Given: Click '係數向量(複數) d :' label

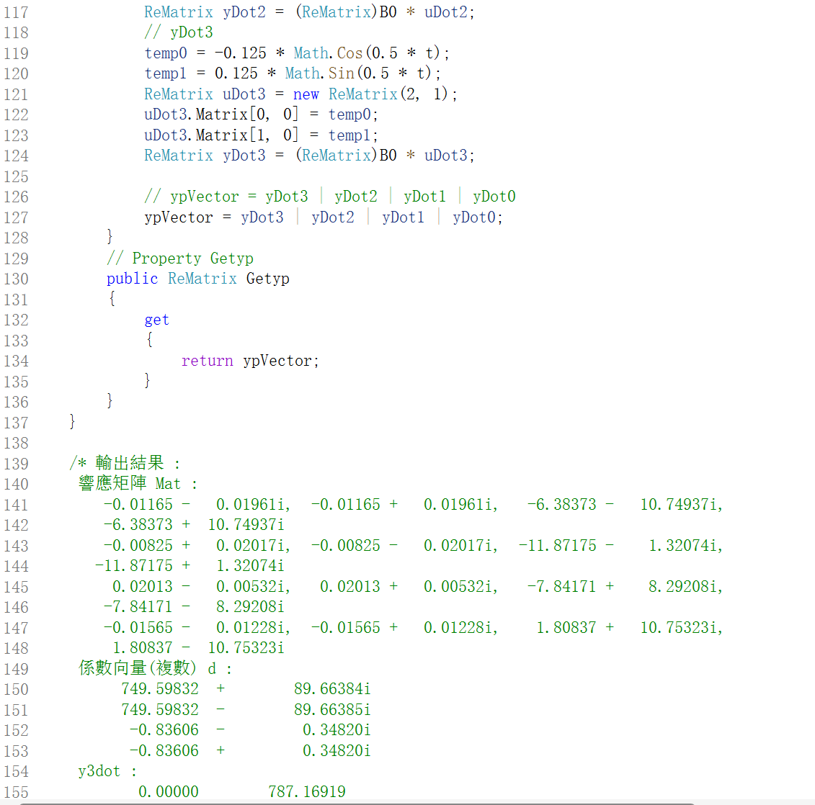Looking at the screenshot, I should coord(156,668).
